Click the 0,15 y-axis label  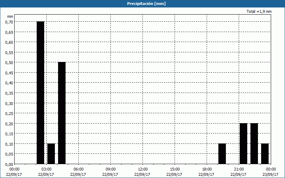point(10,134)
